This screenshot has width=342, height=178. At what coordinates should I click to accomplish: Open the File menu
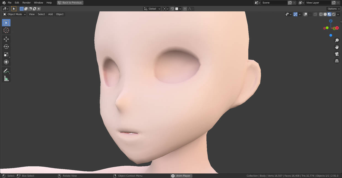tap(10, 2)
